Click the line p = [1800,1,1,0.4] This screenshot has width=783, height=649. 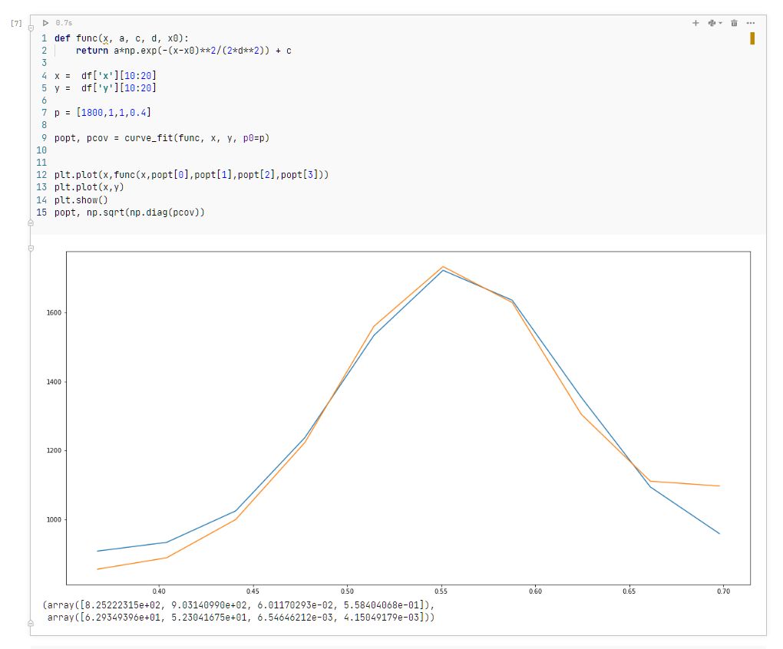(x=102, y=113)
